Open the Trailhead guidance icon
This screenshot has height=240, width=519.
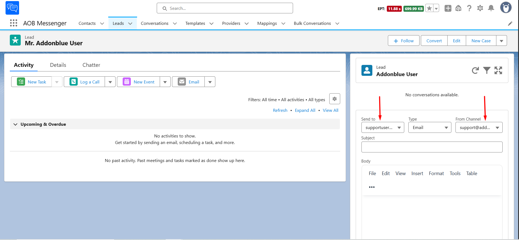(458, 8)
